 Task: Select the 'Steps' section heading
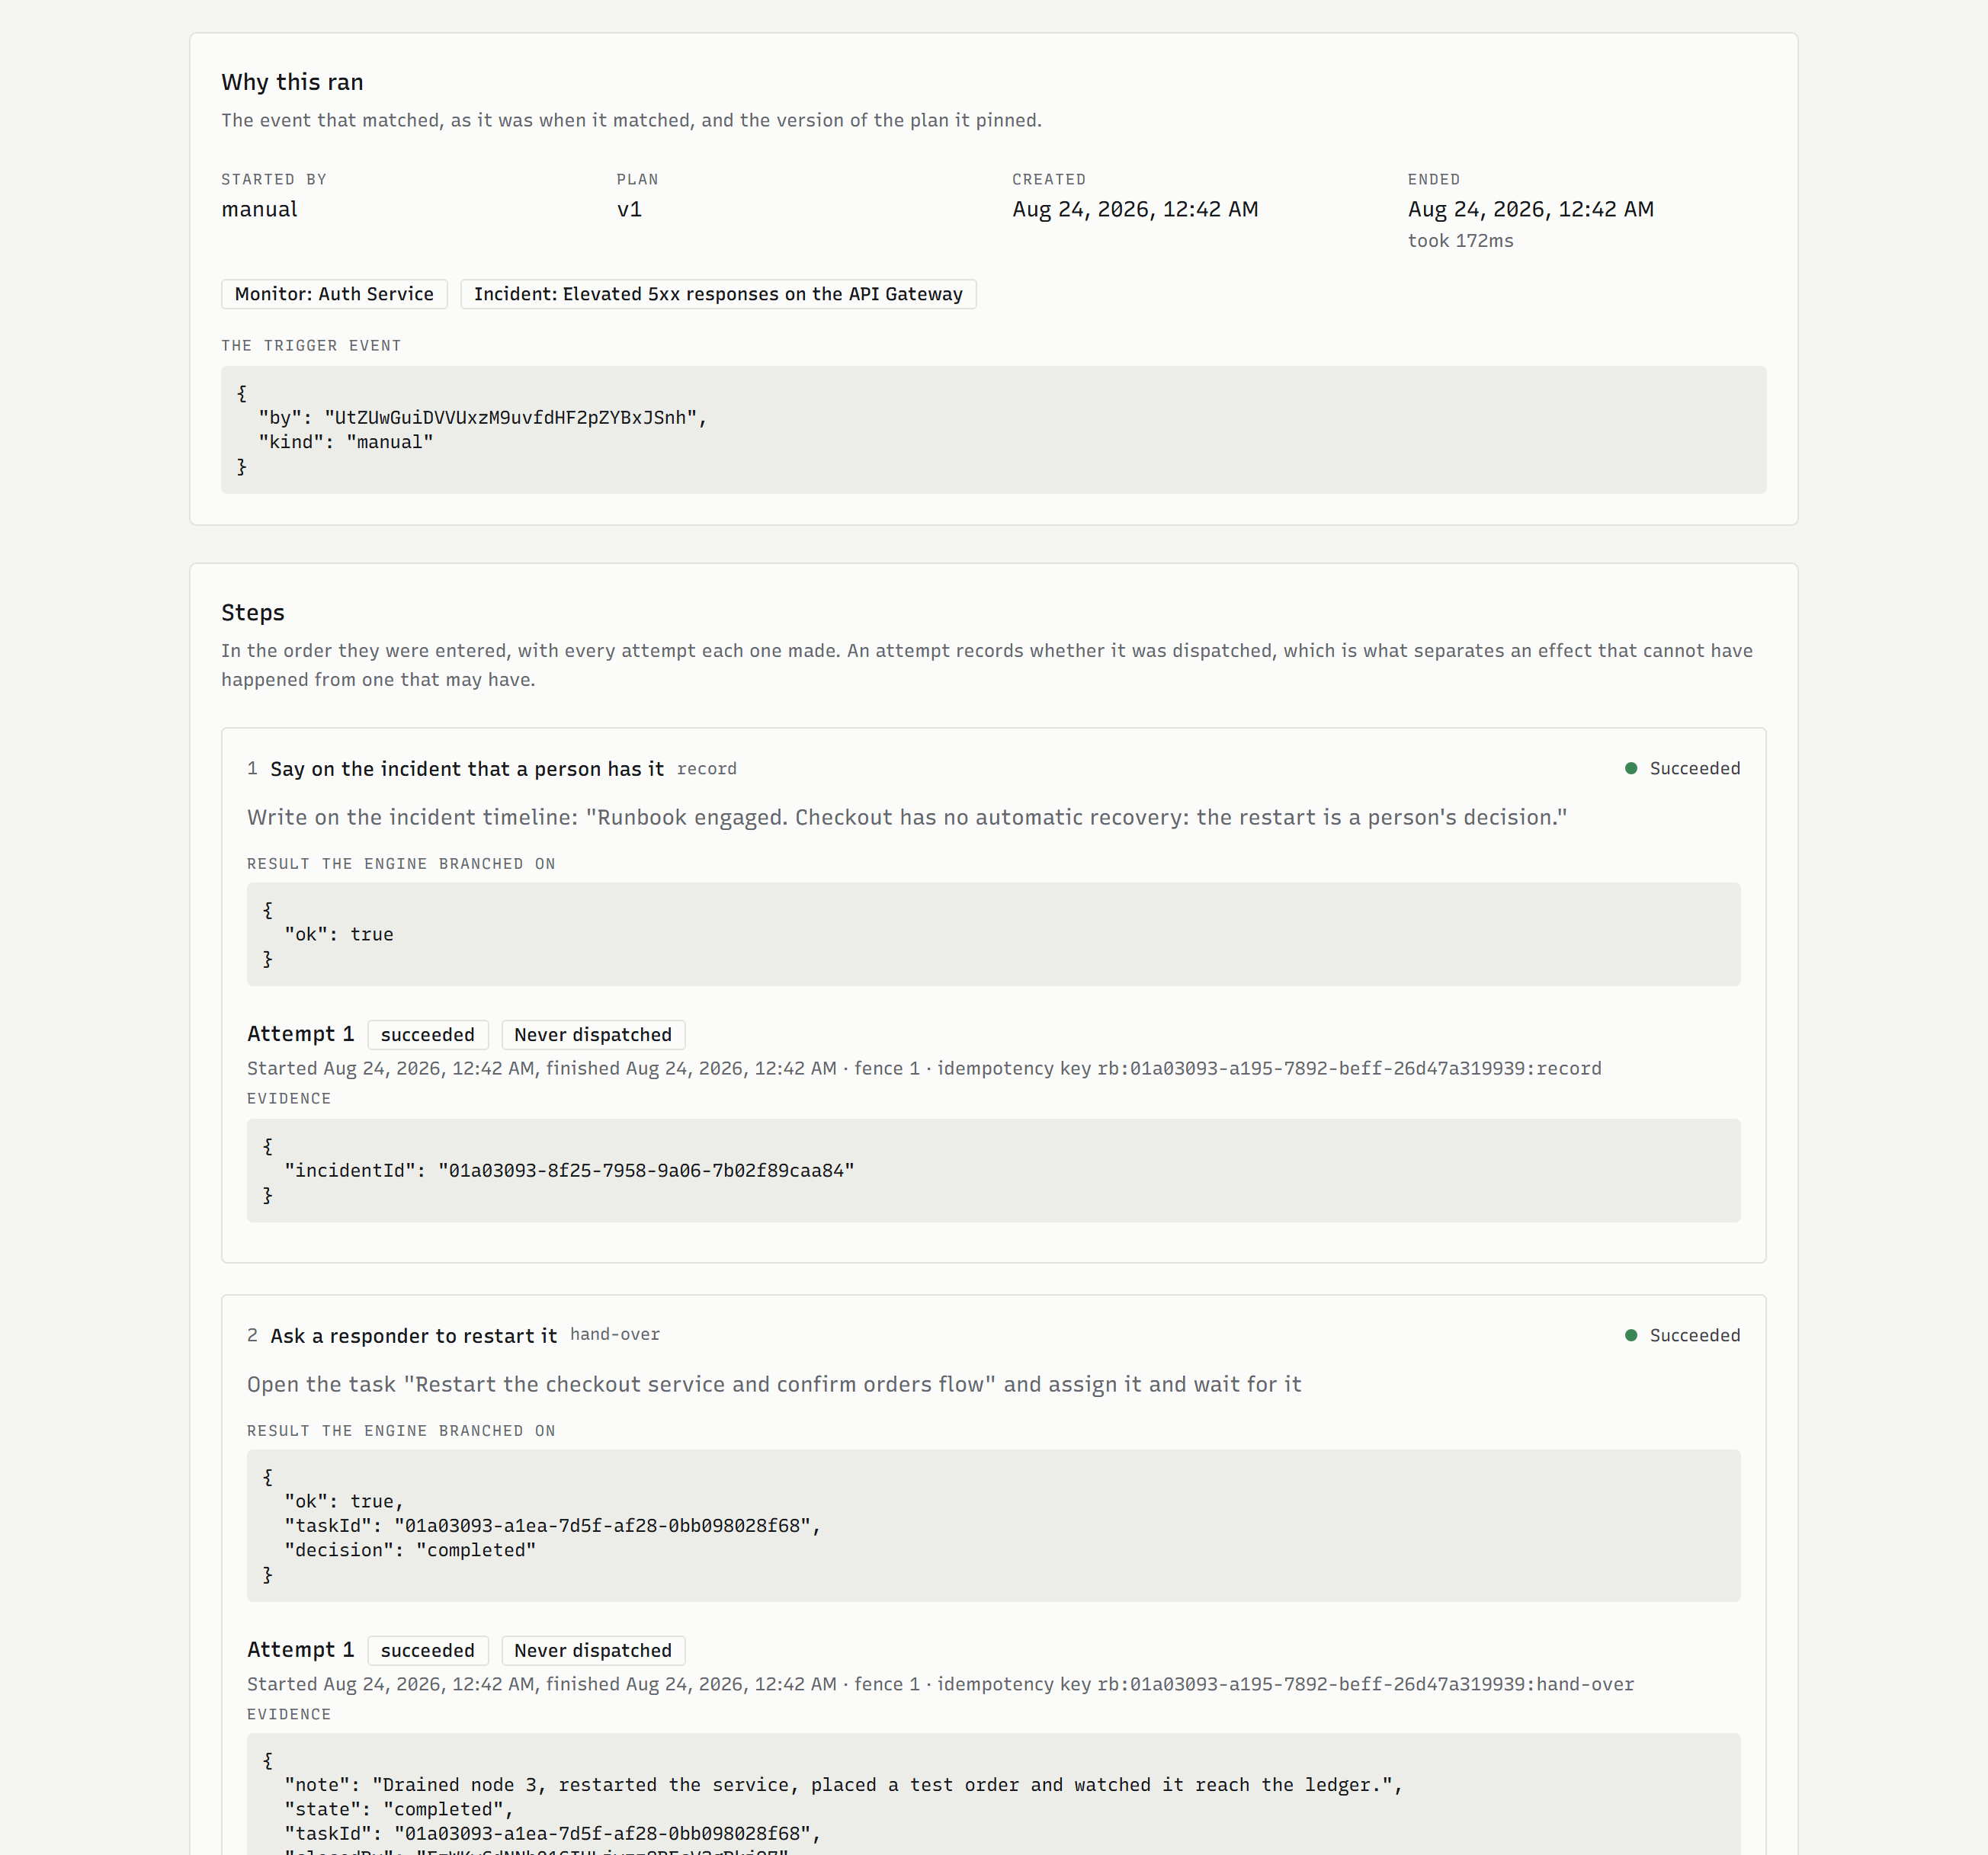coord(253,612)
